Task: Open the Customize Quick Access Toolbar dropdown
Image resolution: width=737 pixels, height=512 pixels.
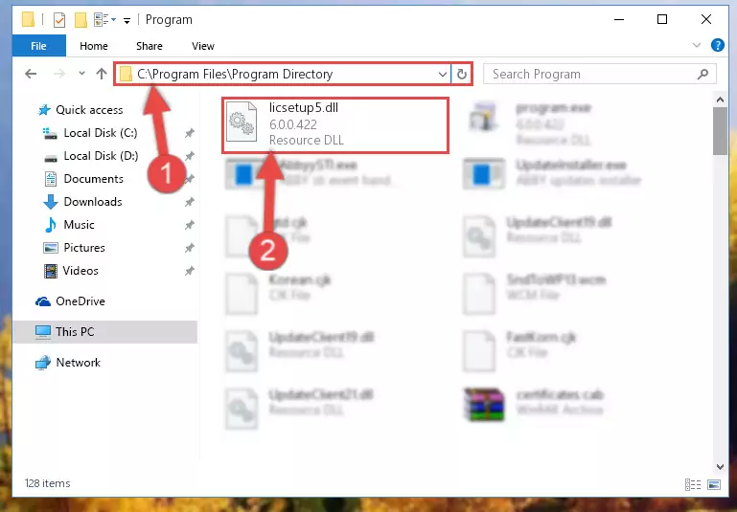Action: tap(127, 20)
